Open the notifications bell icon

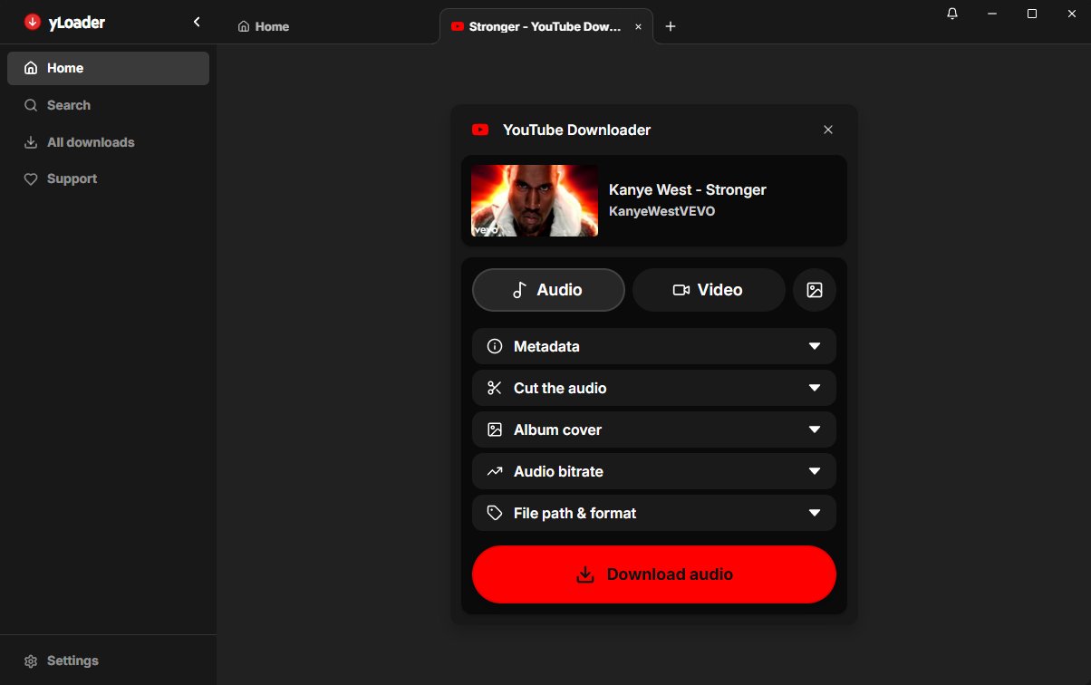pos(951,14)
